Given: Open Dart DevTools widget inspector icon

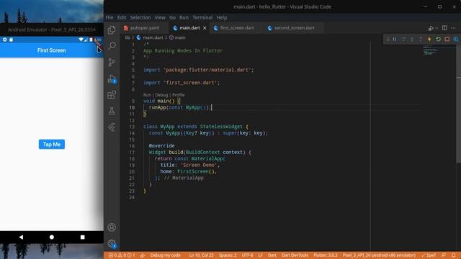Looking at the screenshot, I should (455, 39).
